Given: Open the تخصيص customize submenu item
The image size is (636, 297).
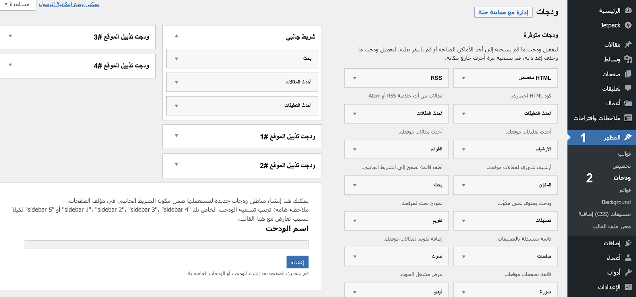Looking at the screenshot, I should point(621,166).
